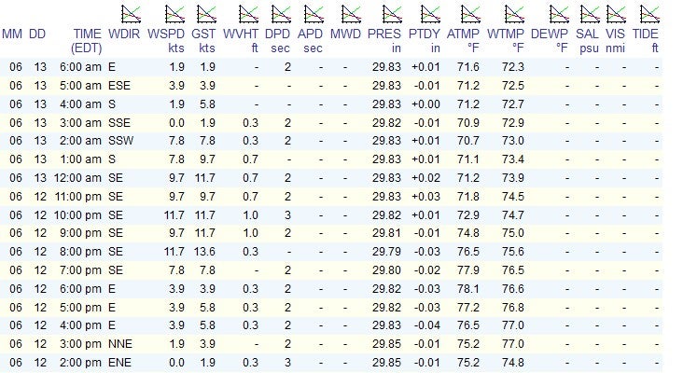Open the plot icon above VIS
Screen dimensions: 697x373
(x=617, y=14)
